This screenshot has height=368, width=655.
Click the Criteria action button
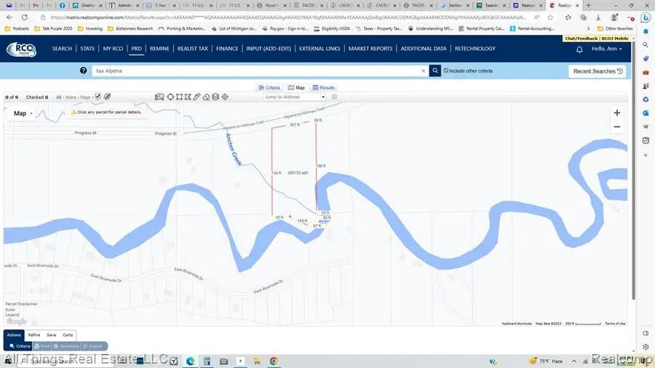(18, 346)
